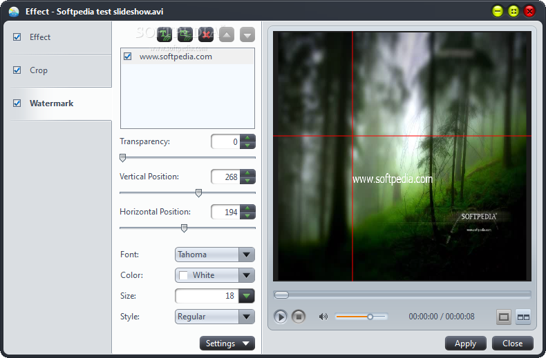The width and height of the screenshot is (546, 358).
Task: Move watermark down in the list
Action: (247, 34)
